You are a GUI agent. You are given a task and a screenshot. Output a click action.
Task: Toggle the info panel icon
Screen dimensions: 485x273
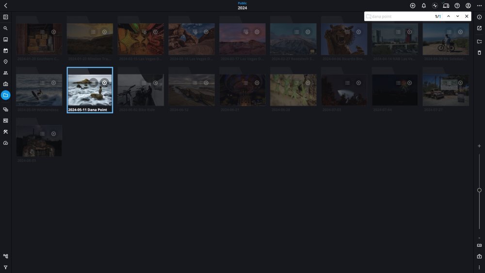pyautogui.click(x=479, y=17)
